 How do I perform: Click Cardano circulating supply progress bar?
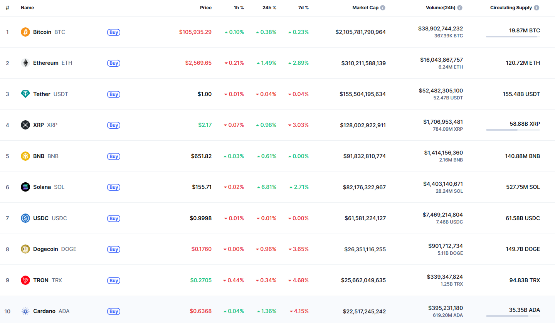pos(513,316)
